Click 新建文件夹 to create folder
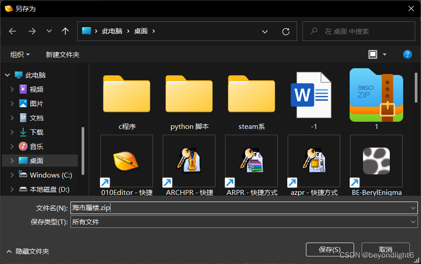This screenshot has height=264, width=421. (x=62, y=54)
